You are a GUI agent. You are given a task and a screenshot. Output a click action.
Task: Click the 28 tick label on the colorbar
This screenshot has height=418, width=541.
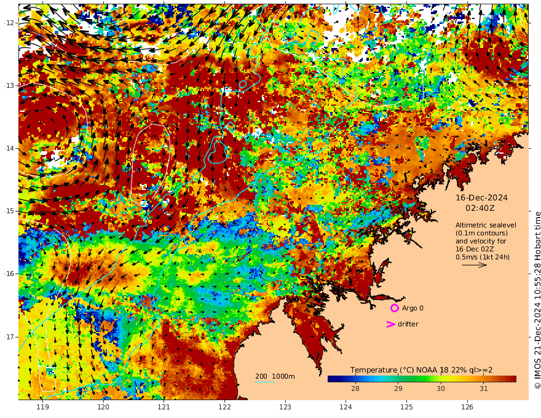click(x=355, y=388)
